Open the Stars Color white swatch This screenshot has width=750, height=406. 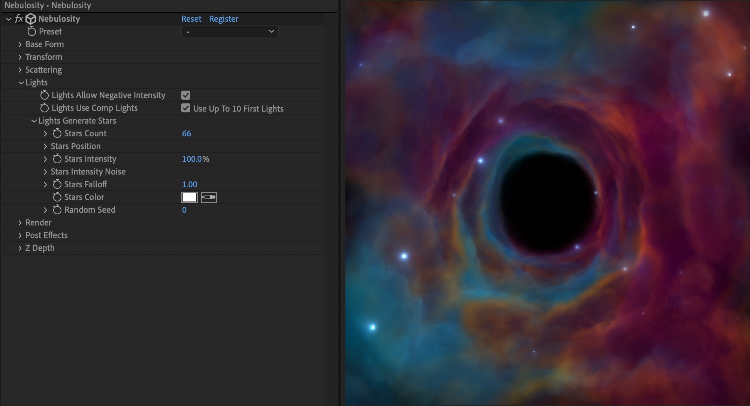point(190,197)
